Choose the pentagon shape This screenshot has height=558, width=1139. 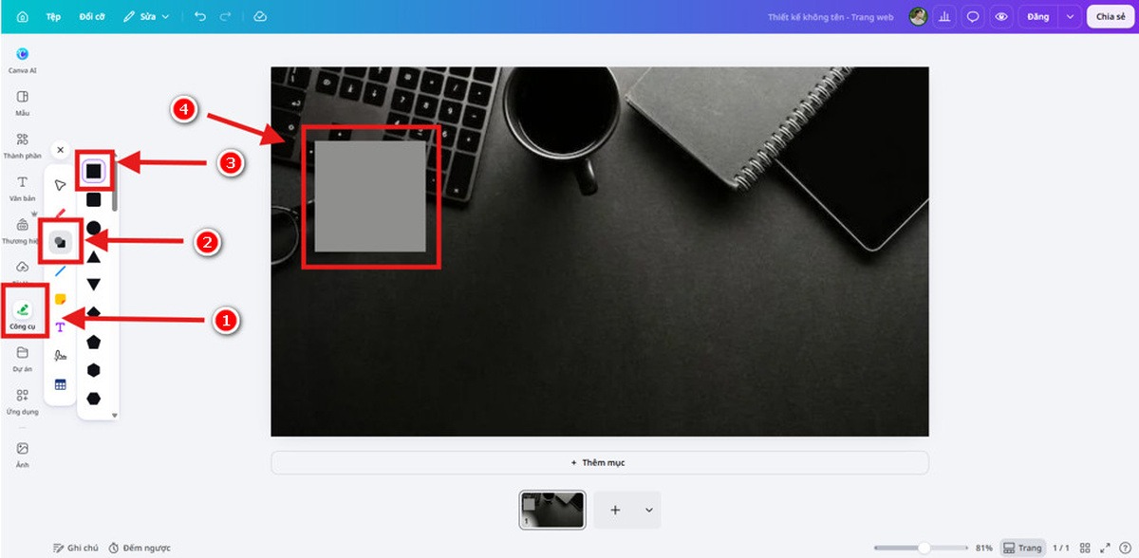[x=93, y=342]
